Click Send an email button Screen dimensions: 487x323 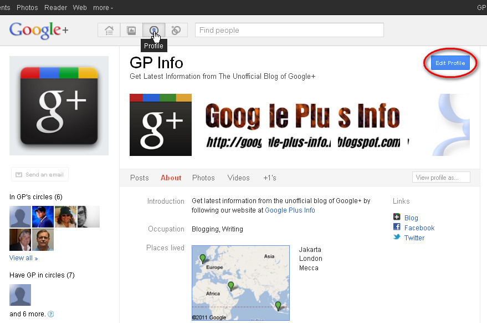(40, 175)
